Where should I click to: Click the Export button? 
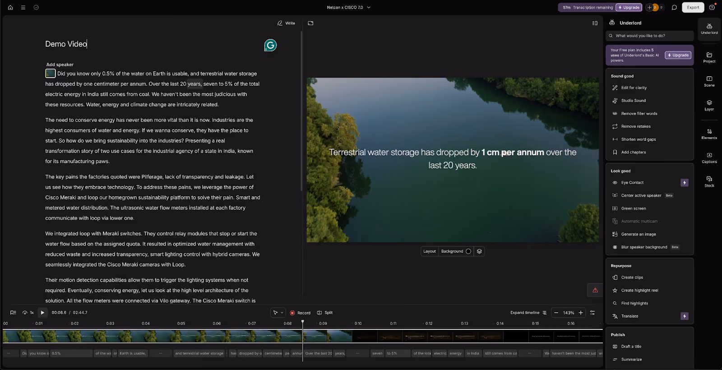pos(693,7)
